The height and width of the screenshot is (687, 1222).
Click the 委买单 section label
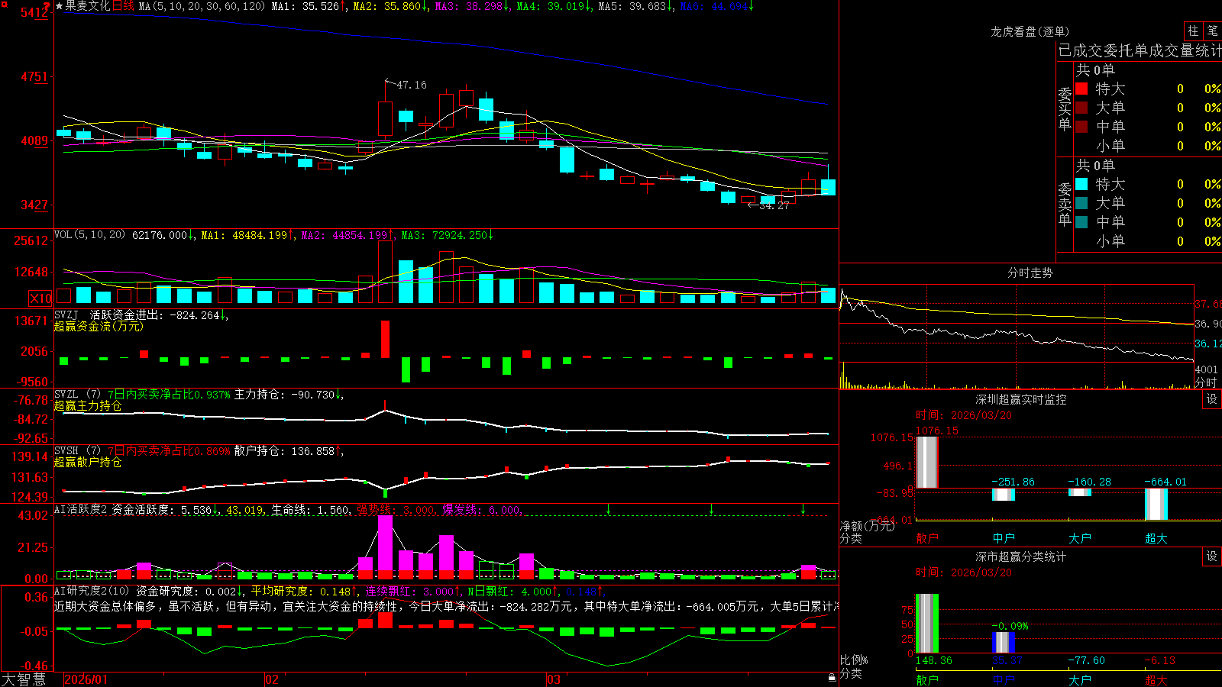click(1065, 108)
